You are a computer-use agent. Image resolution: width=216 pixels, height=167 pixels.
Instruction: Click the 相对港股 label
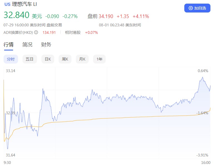tap(73, 32)
